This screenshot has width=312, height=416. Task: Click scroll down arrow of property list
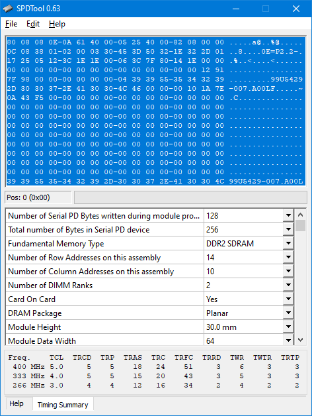(x=300, y=340)
